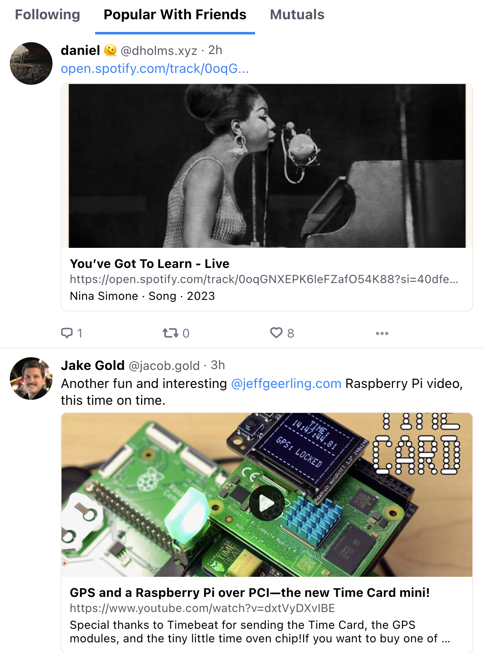View daniel's profile avatar

pos(31,63)
